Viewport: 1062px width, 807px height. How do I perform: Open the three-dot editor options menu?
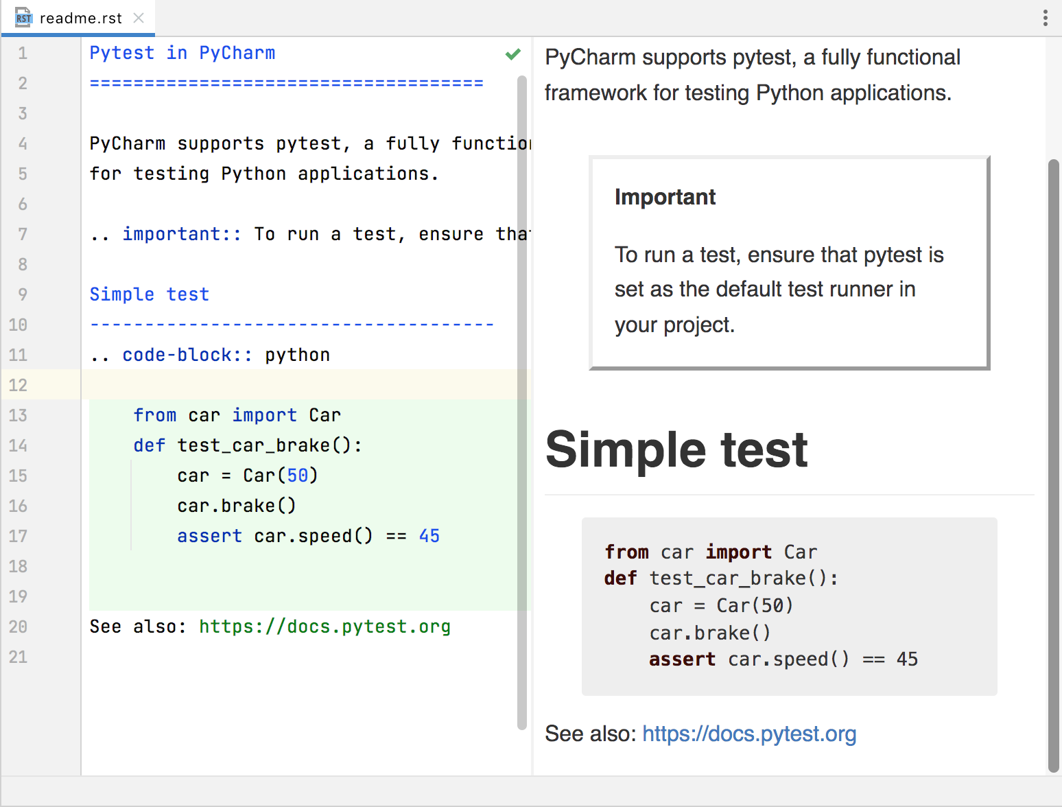1044,17
